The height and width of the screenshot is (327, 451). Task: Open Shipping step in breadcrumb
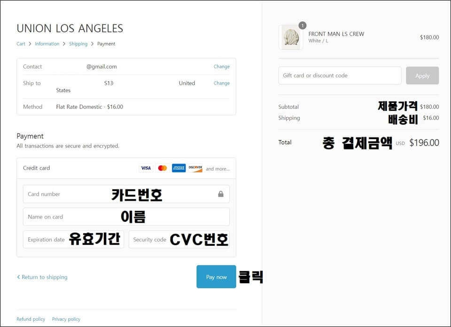[78, 44]
